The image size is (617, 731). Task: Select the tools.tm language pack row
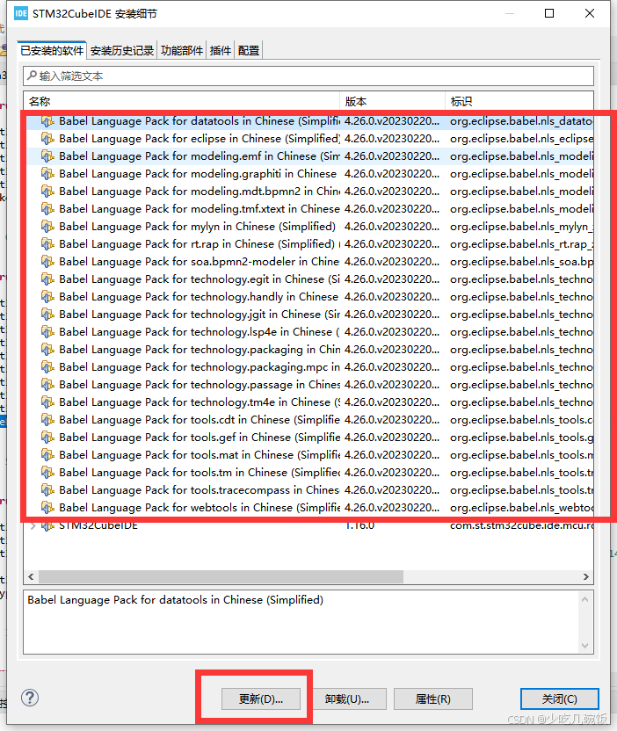[x=309, y=473]
